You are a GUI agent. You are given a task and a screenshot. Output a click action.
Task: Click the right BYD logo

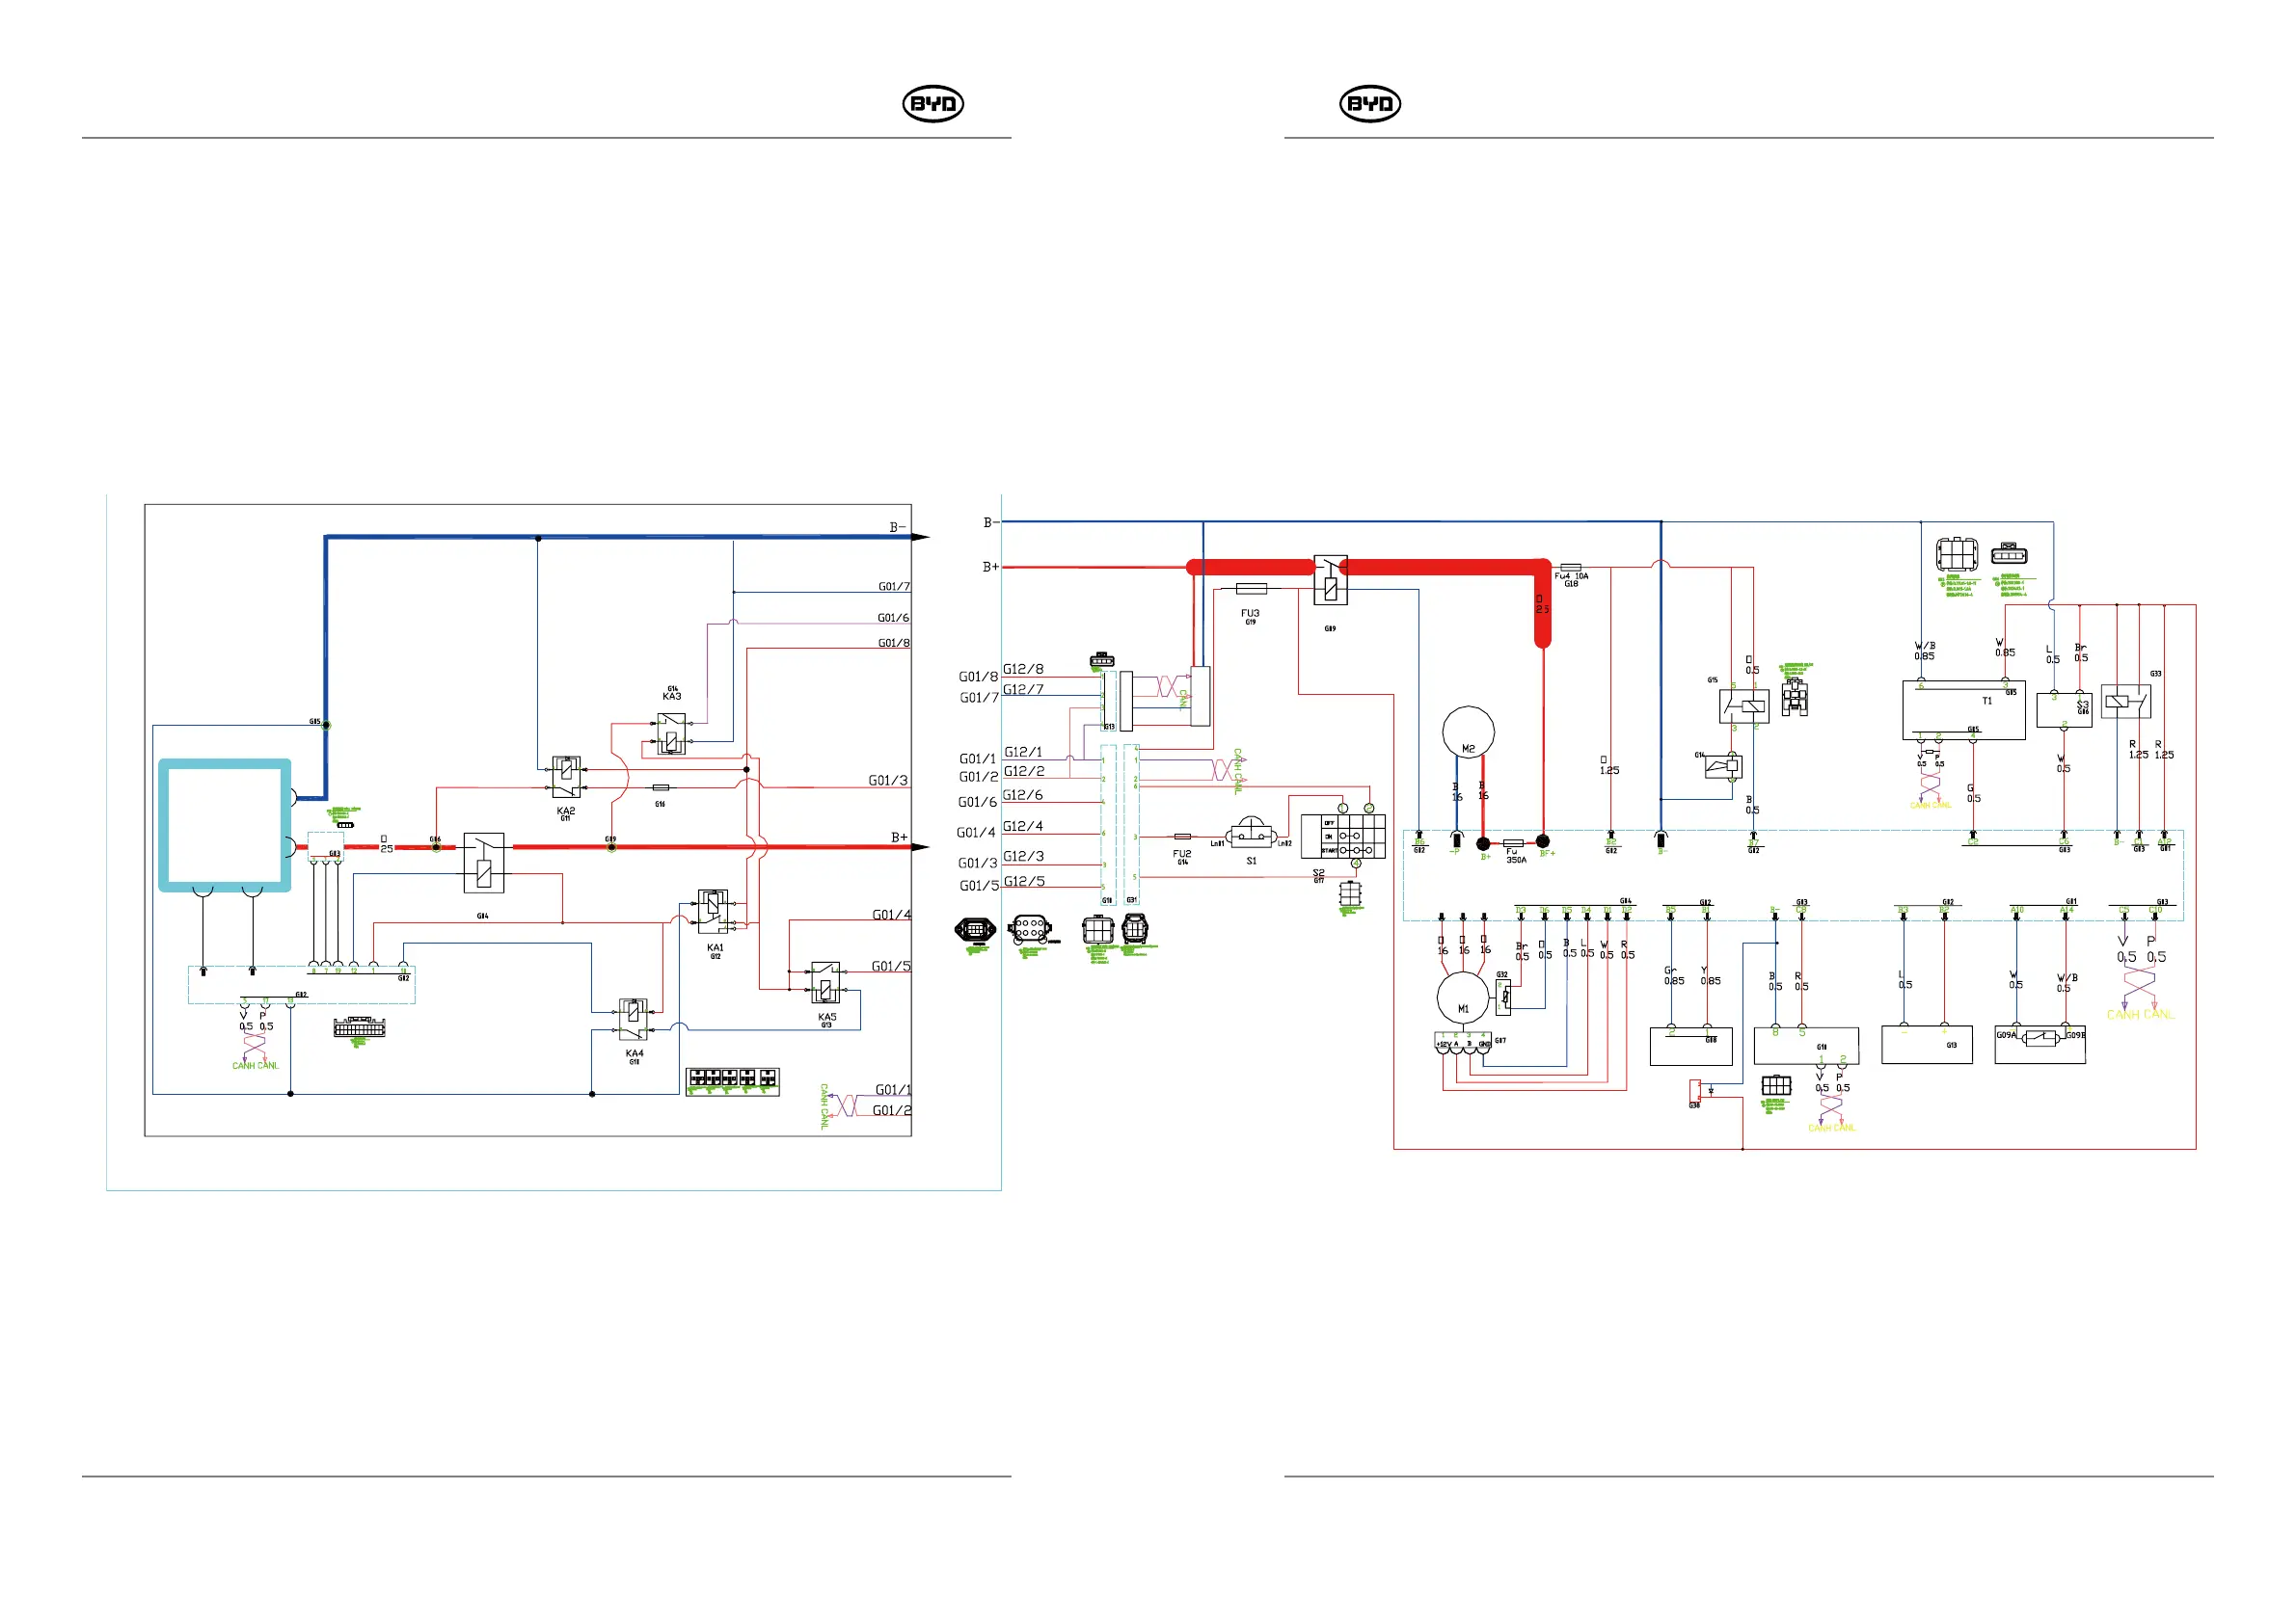(1370, 104)
